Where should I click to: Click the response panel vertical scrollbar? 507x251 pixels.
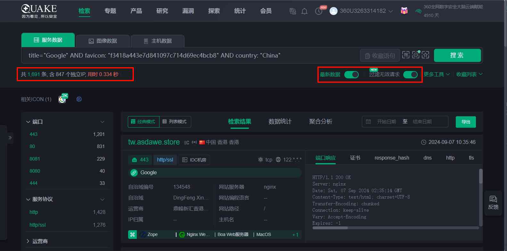click(x=481, y=176)
